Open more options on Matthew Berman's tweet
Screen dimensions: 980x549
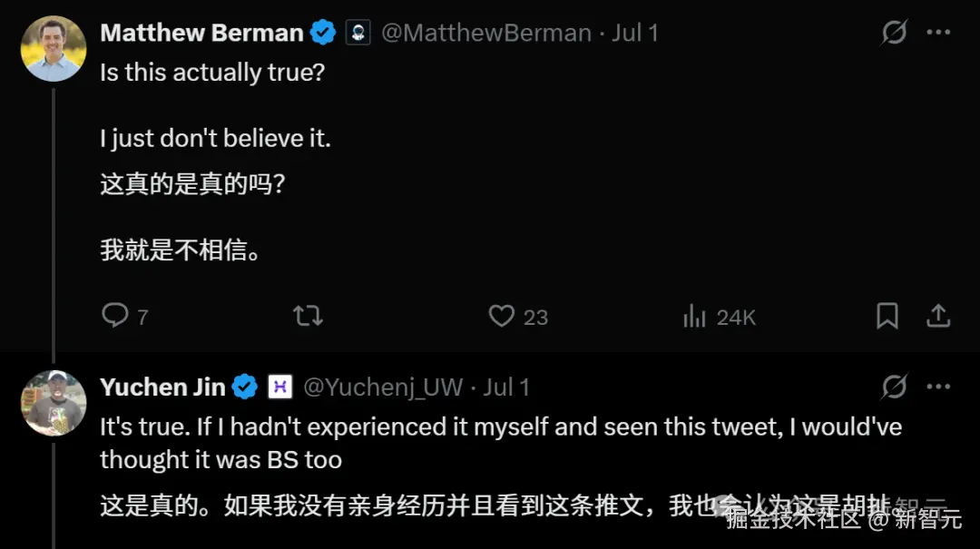938,34
